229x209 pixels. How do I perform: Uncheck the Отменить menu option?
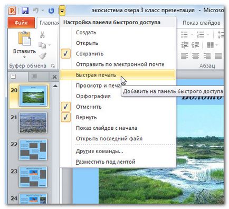[x=118, y=107]
